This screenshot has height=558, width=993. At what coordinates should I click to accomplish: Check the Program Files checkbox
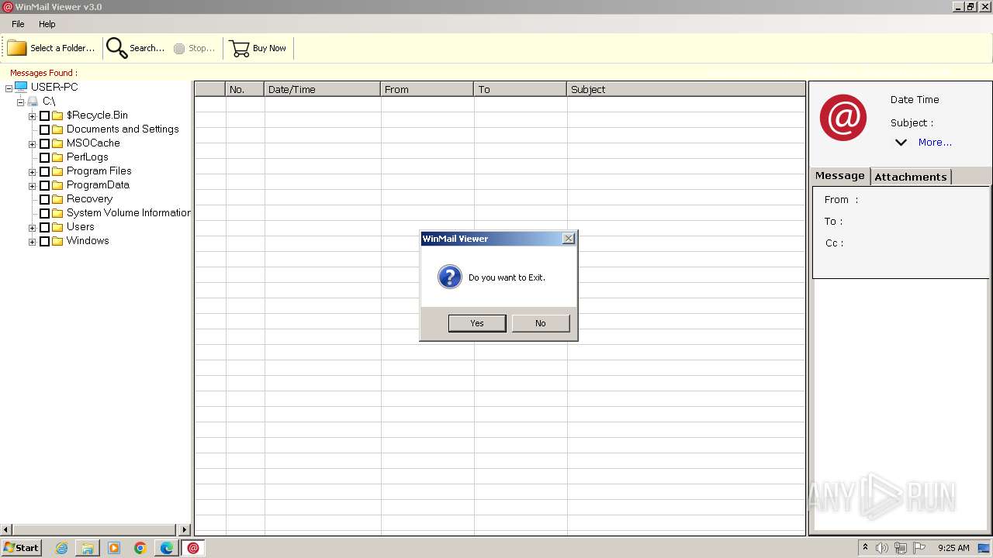(44, 172)
